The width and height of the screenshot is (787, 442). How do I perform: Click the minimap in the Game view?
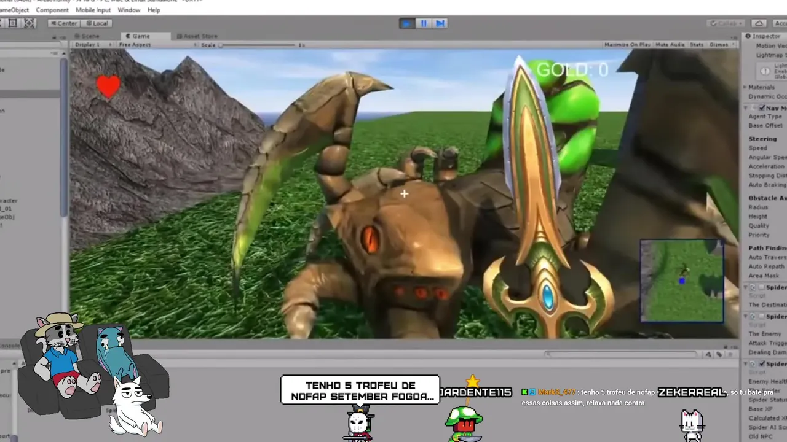[682, 281]
